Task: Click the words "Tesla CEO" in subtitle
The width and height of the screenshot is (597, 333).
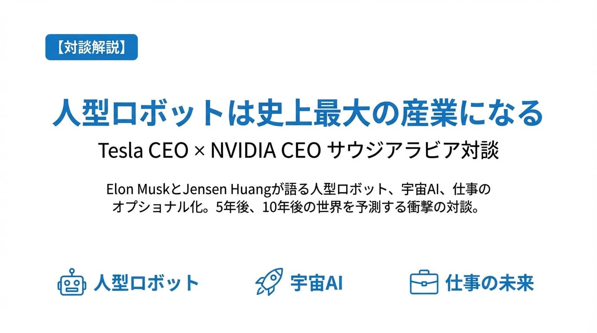Action: coord(144,150)
